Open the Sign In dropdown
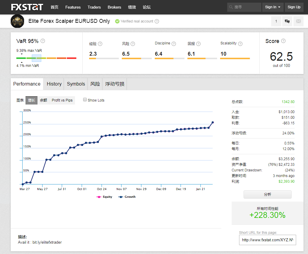The height and width of the screenshot is (254, 308). point(272,7)
